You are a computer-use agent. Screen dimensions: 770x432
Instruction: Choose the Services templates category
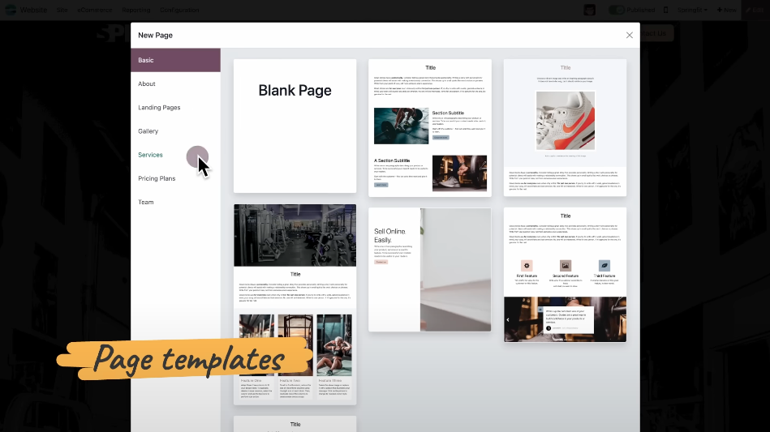point(151,155)
